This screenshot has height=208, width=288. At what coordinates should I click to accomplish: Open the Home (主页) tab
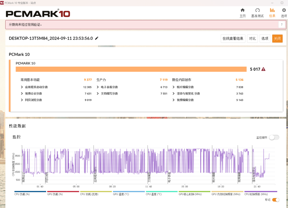click(x=242, y=13)
